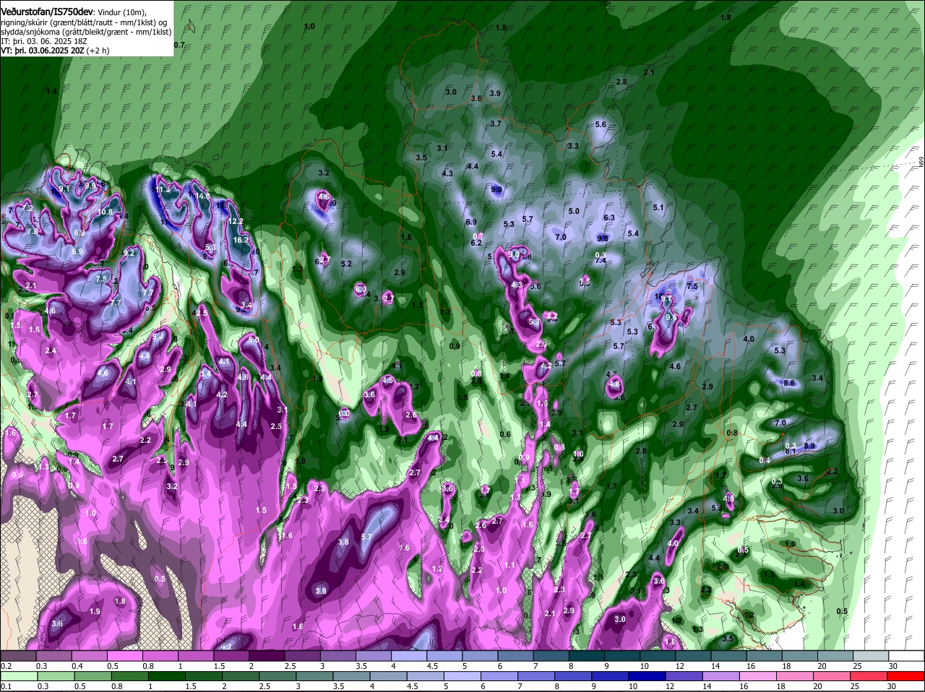Click the valid time 'VT: þri. 03.06.2025 20Z (+2 h)'
Viewport: 925px width, 692px height.
pyautogui.click(x=55, y=51)
